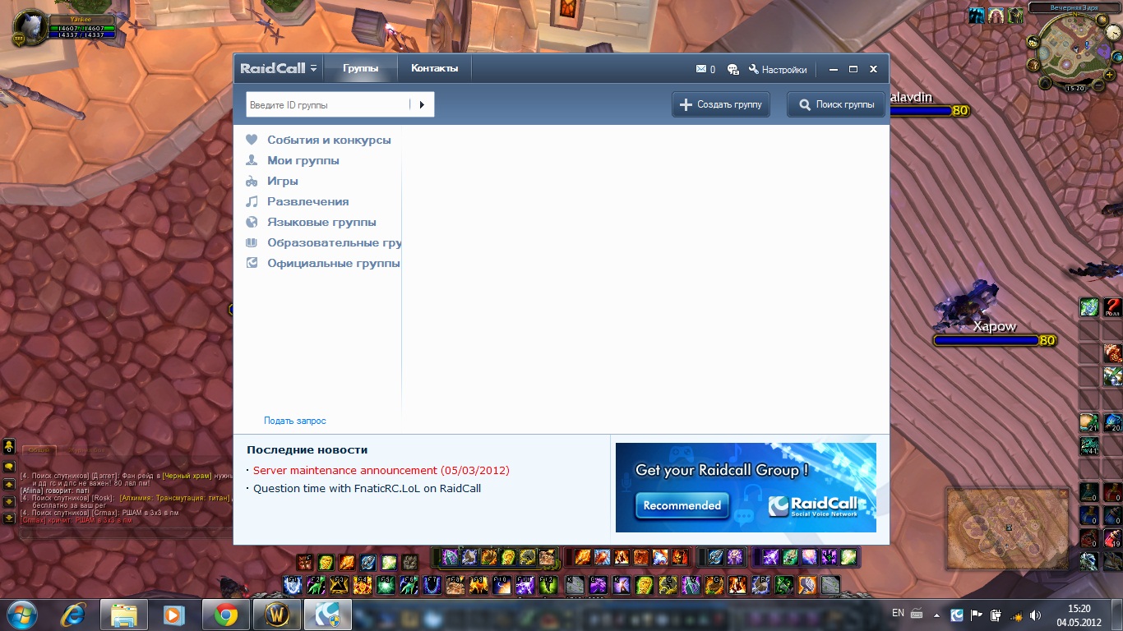Click the Вечерняя Заря zone name label

tap(1074, 8)
